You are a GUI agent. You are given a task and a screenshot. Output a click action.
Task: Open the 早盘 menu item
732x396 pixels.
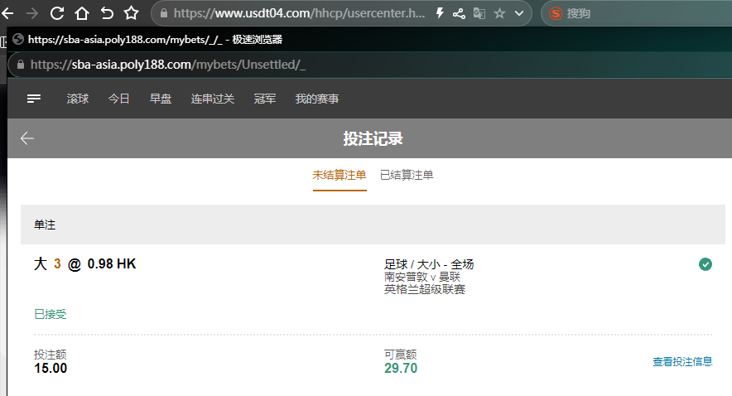[x=161, y=99]
